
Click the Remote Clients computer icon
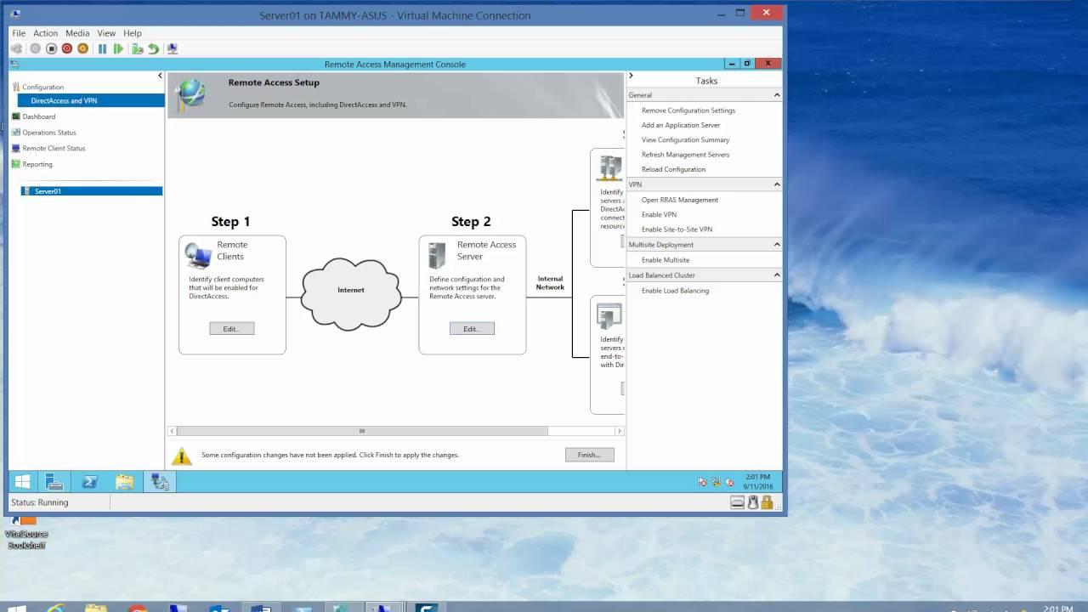(198, 255)
